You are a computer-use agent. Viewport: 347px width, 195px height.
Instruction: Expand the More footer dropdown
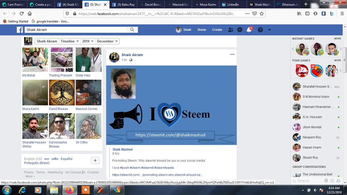click(x=30, y=176)
